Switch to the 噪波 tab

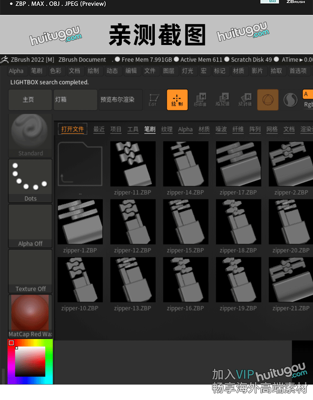coord(221,129)
